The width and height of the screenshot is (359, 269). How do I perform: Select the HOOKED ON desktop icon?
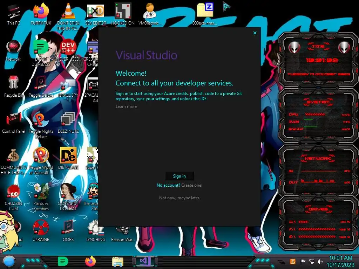[123, 14]
